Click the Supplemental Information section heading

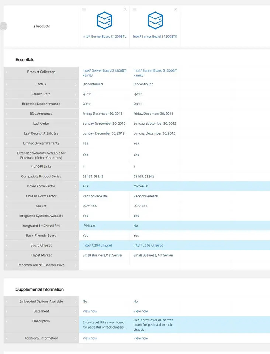click(39, 289)
